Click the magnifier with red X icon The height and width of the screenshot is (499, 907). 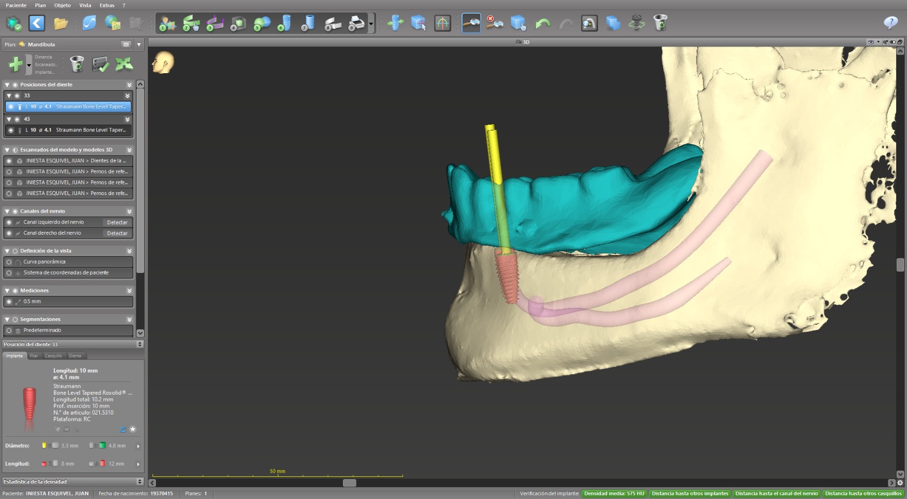(x=495, y=23)
